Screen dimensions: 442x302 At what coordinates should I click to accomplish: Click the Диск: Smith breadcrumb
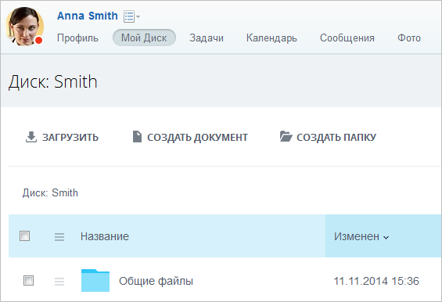coord(50,193)
